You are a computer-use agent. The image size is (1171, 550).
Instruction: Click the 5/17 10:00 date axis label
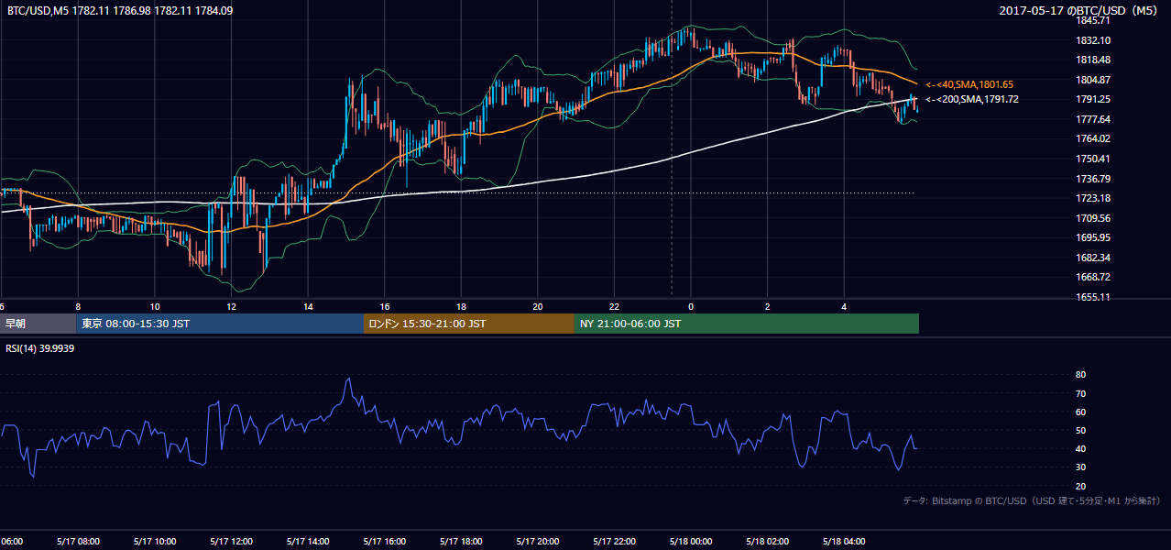click(155, 542)
